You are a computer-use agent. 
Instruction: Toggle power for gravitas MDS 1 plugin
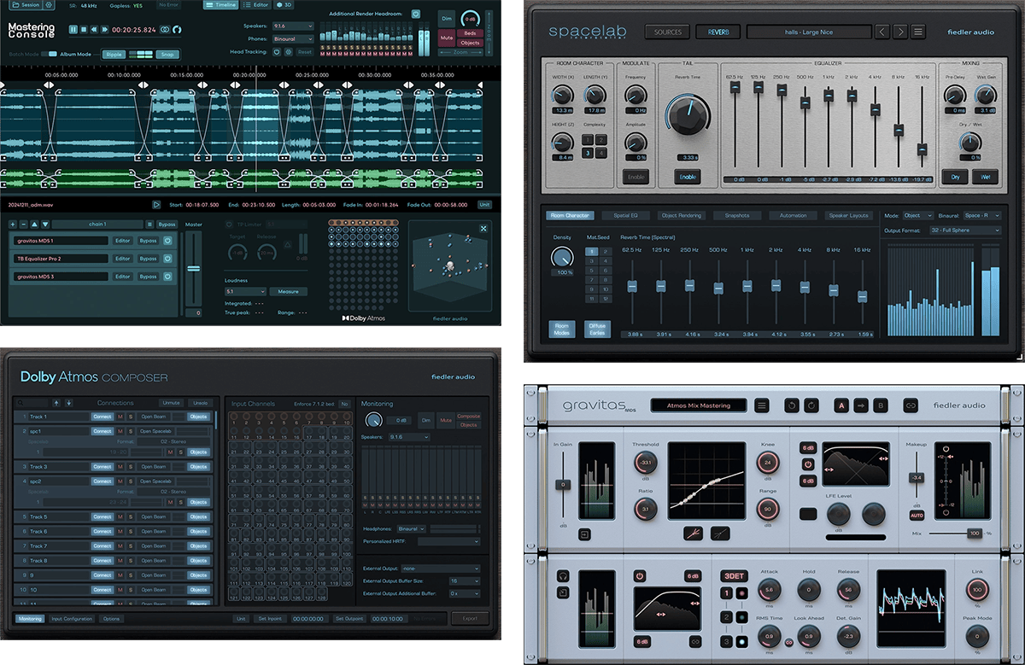pyautogui.click(x=167, y=241)
